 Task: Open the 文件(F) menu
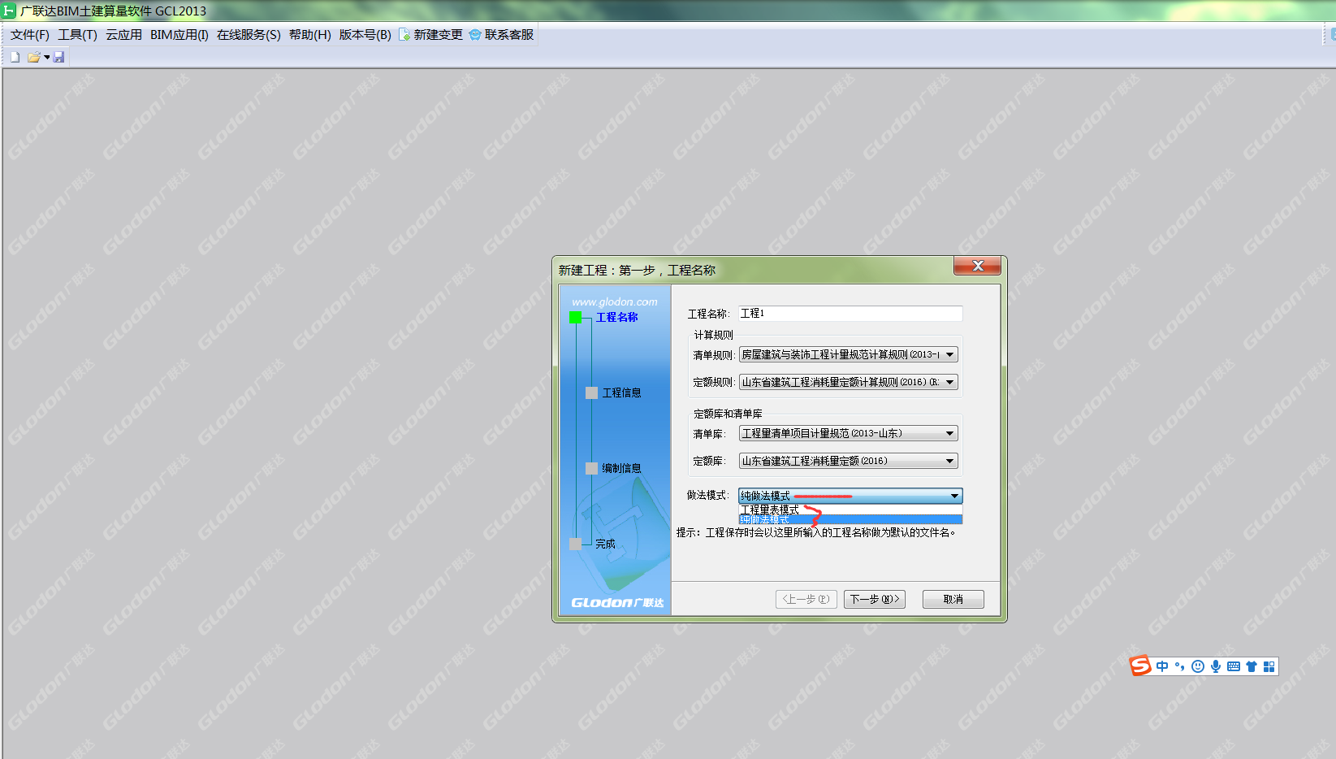[x=30, y=35]
